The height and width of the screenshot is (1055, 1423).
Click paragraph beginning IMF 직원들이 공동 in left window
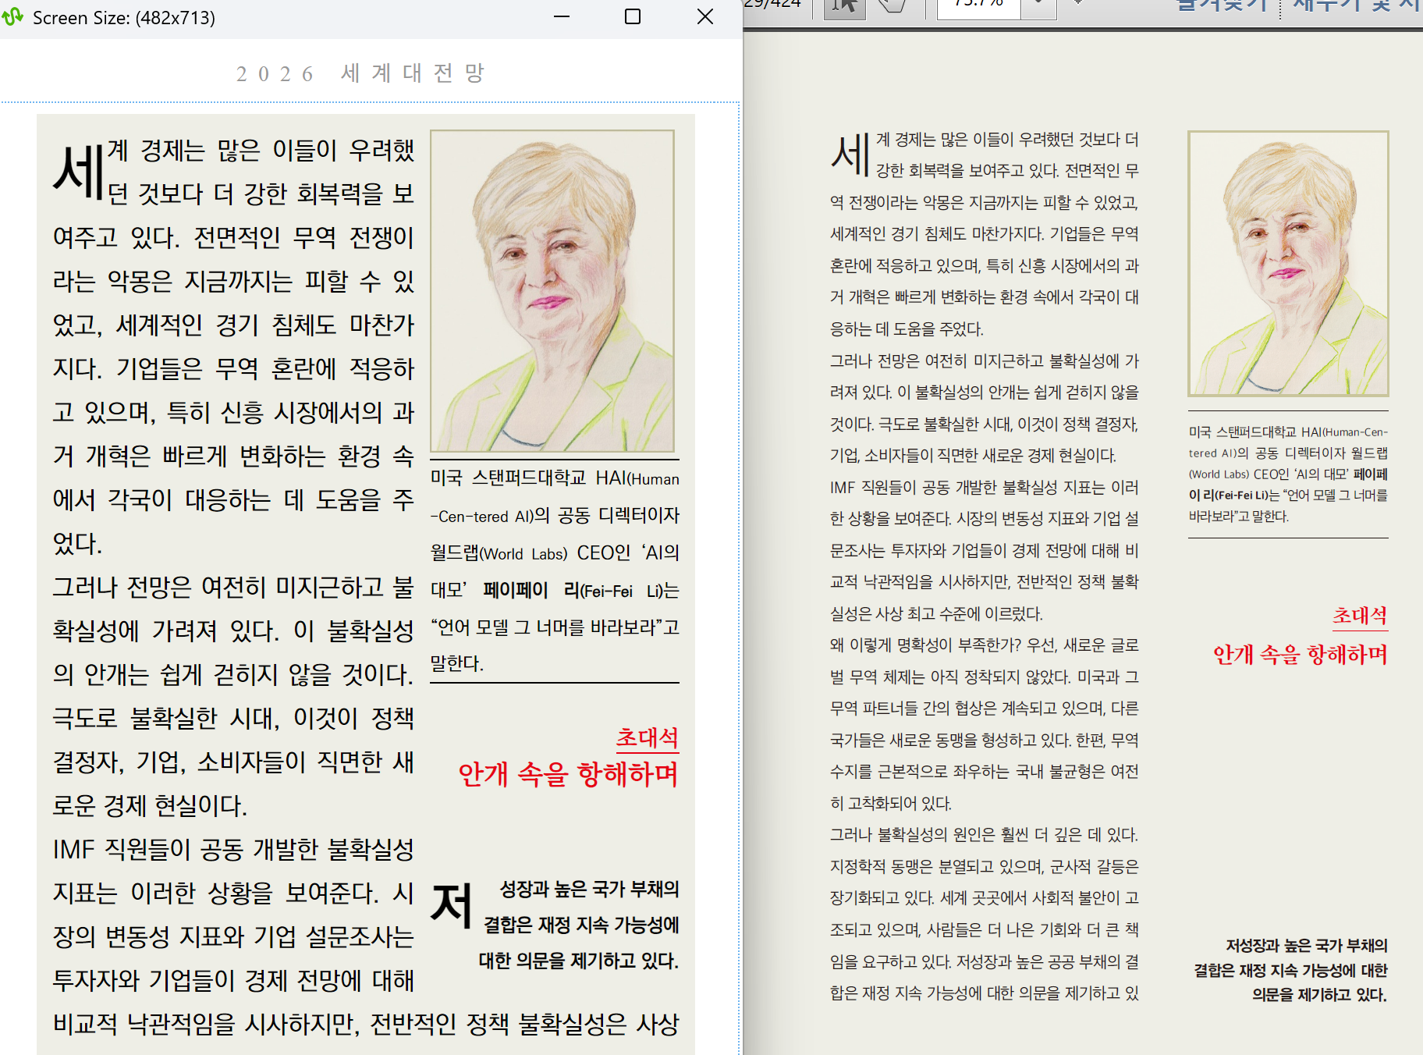(x=366, y=936)
